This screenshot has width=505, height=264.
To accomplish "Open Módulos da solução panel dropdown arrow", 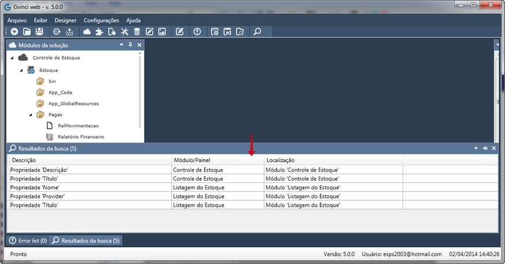I will click(121, 45).
